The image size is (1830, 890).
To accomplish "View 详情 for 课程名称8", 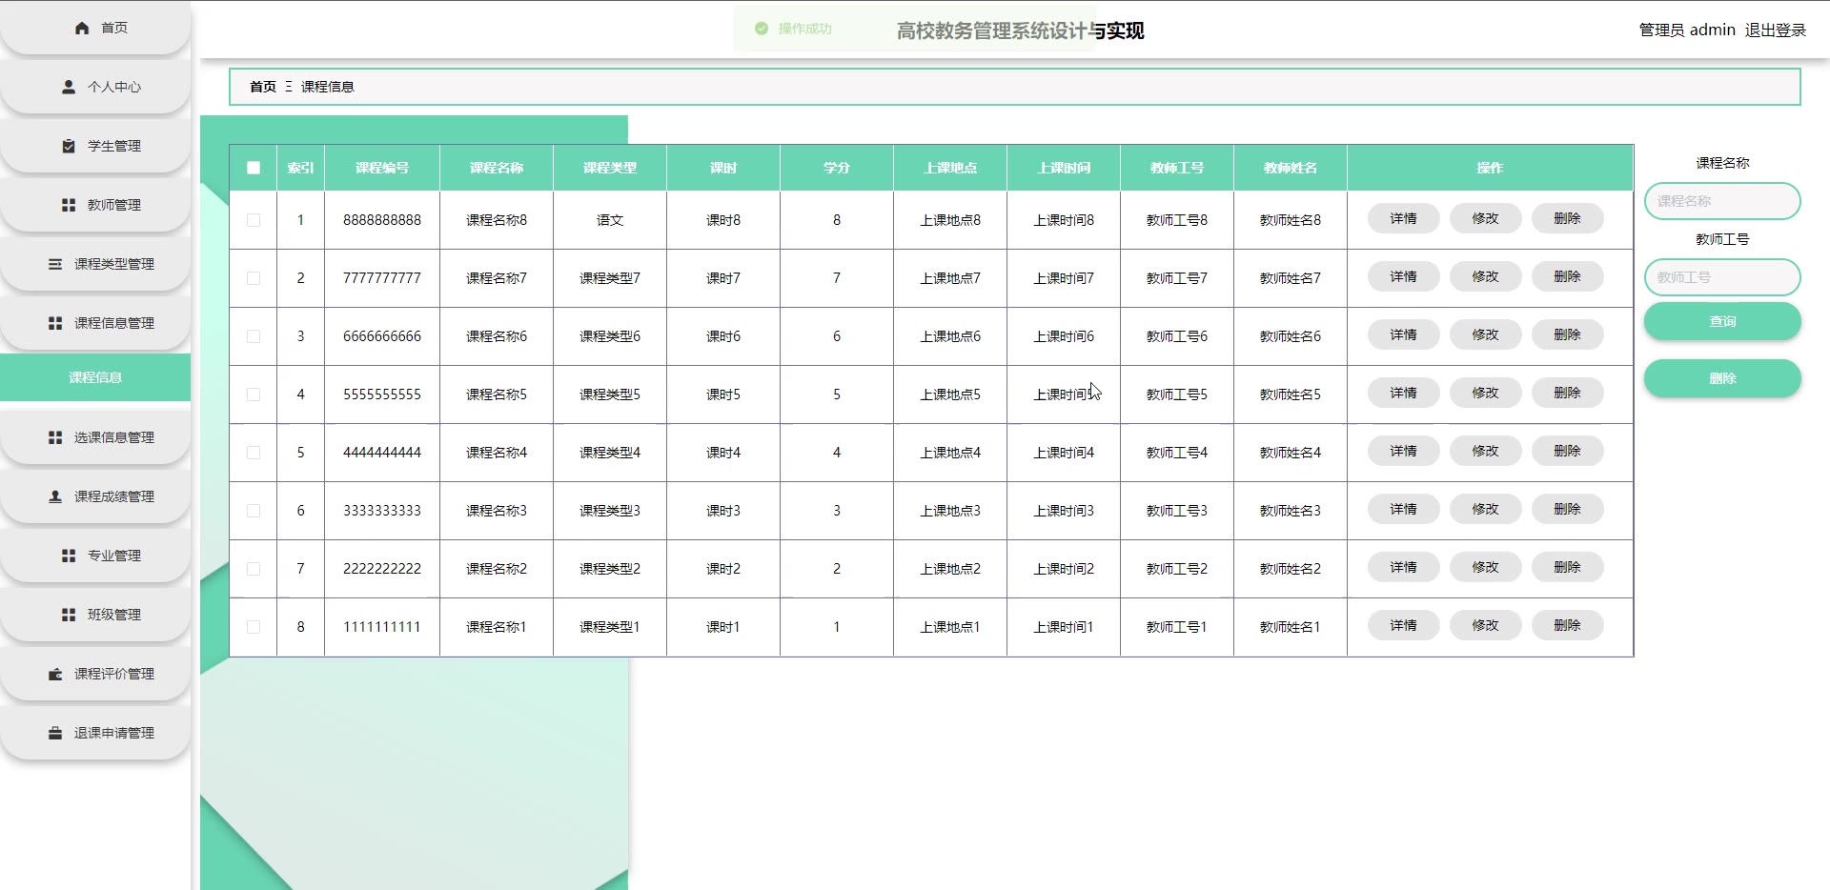I will point(1403,219).
